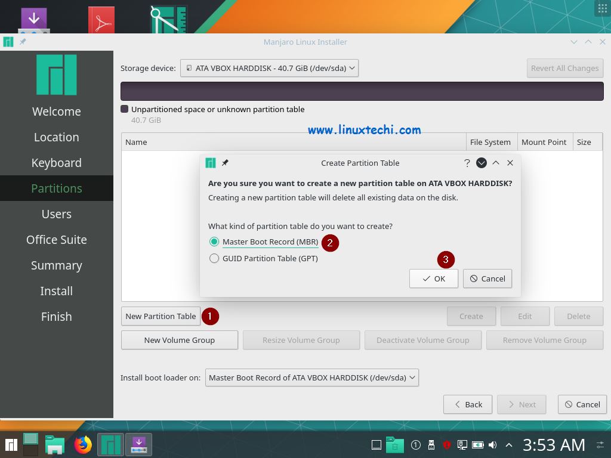Click the red security shield in system tray
The width and height of the screenshot is (611, 458).
(x=447, y=444)
